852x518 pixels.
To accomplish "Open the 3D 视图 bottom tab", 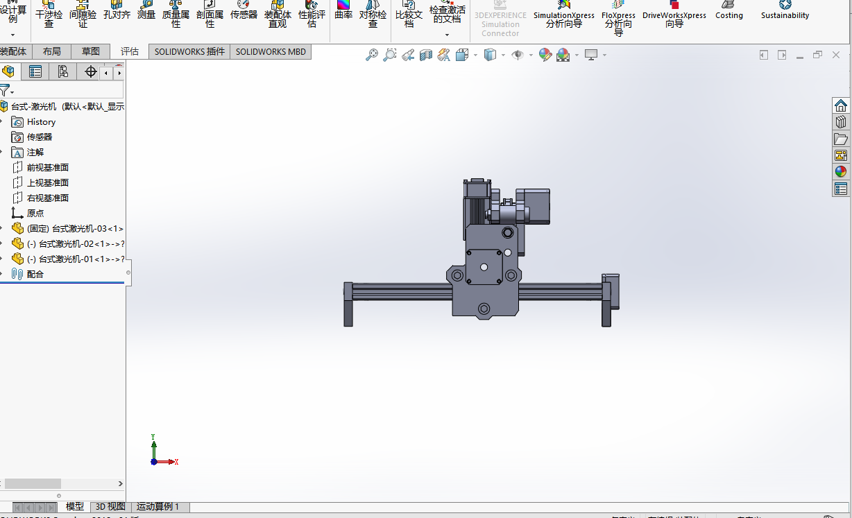I will tap(110, 507).
